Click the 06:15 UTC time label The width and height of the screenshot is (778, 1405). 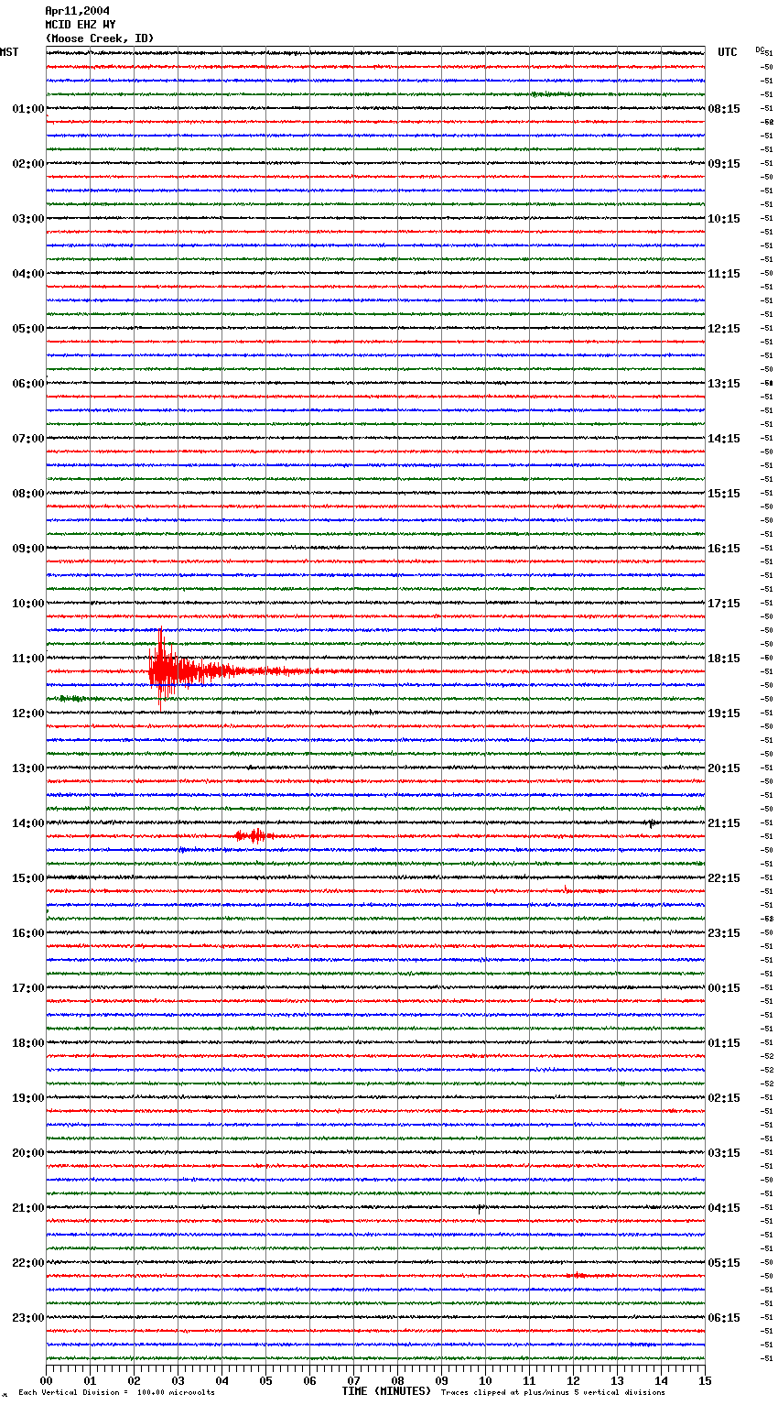point(724,1318)
